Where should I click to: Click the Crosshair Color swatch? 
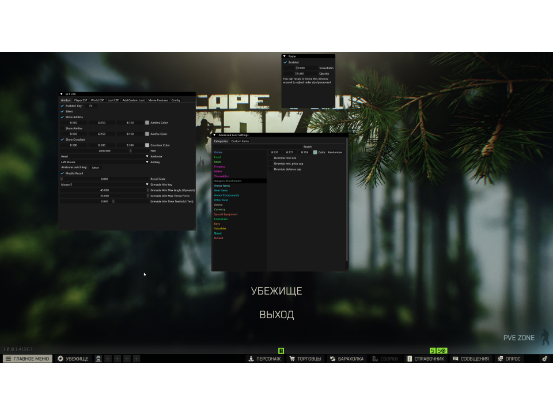pos(147,145)
